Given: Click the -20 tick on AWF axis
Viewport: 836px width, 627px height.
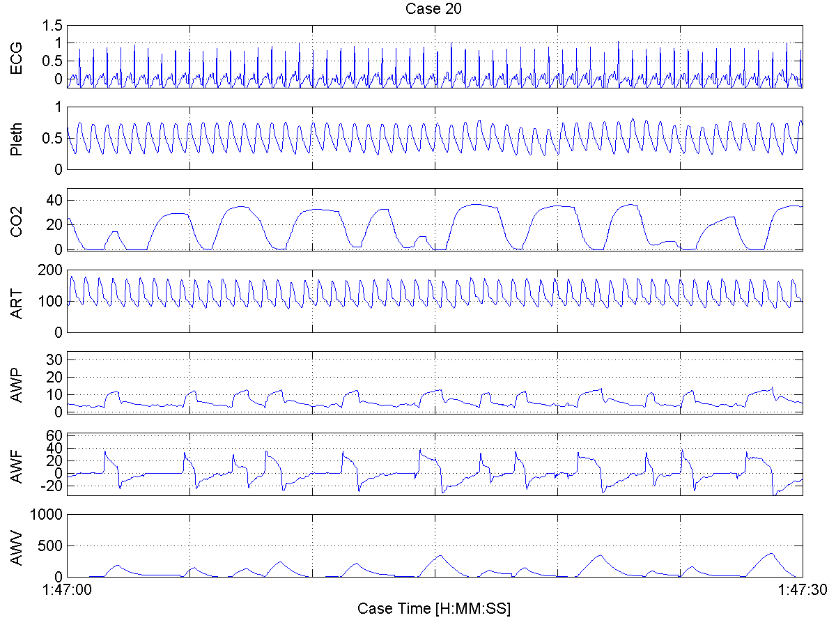Looking at the screenshot, I should (53, 487).
